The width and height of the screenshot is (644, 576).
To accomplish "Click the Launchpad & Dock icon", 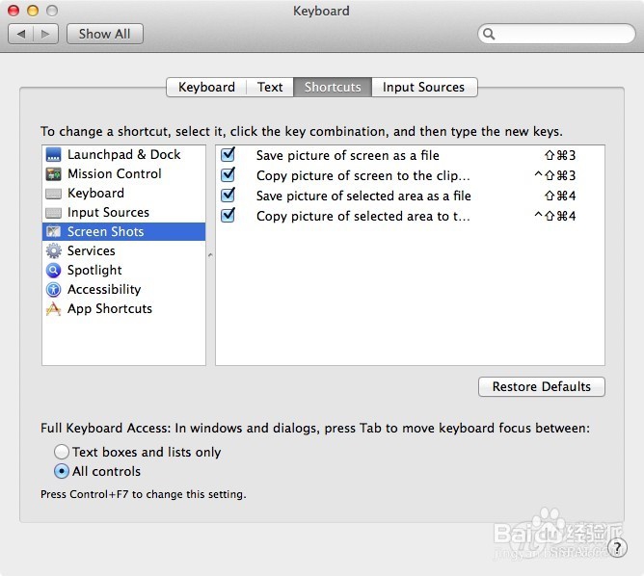I will tap(53, 155).
